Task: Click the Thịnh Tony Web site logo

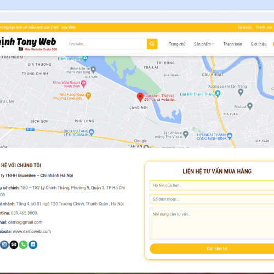Action: (x=28, y=44)
